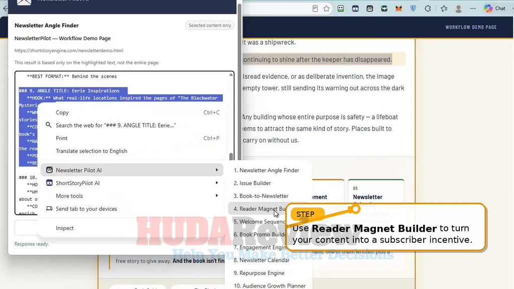The width and height of the screenshot is (514, 289).
Task: Click the ShortStoryPilot AI icon in context menu
Action: [49, 183]
